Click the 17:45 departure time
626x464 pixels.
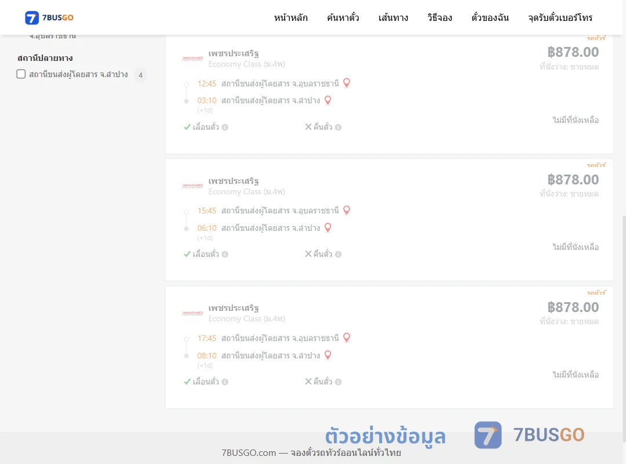(x=207, y=339)
